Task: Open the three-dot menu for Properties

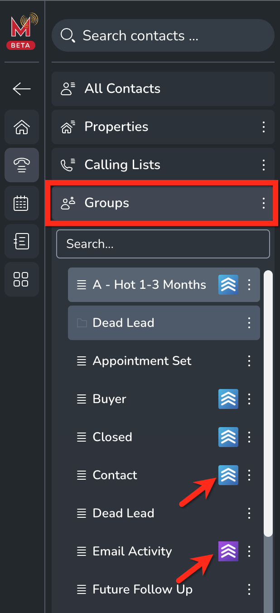Action: pos(264,127)
